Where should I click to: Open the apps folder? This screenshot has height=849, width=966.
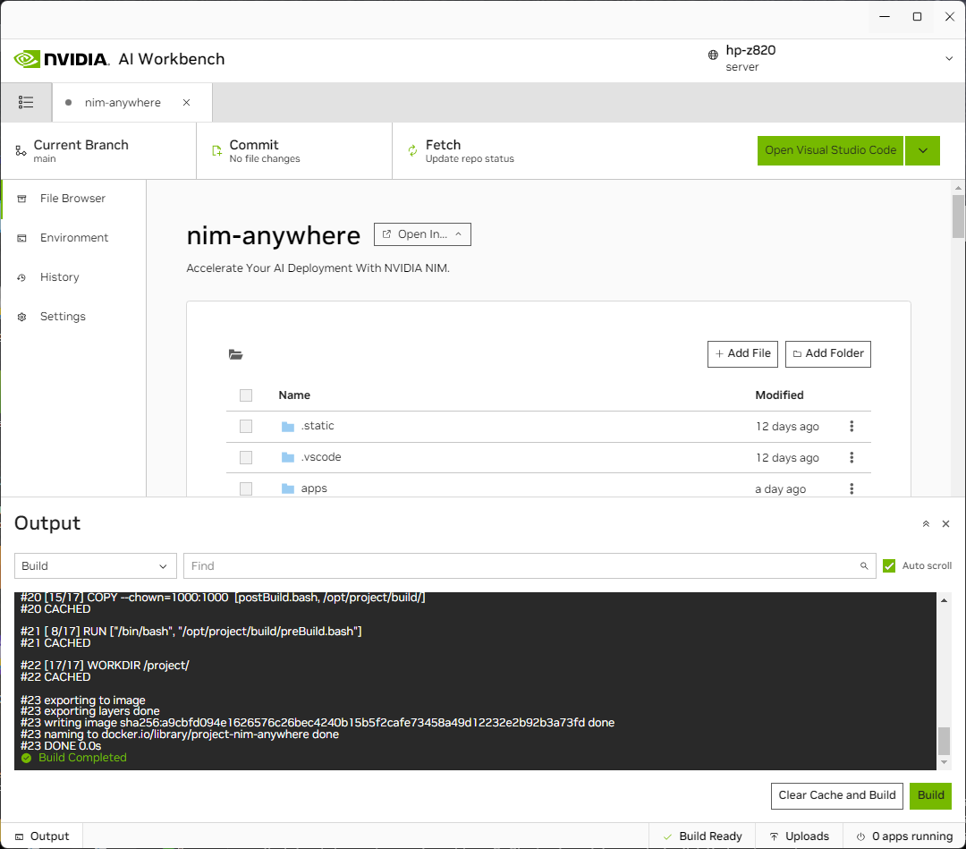(x=314, y=488)
